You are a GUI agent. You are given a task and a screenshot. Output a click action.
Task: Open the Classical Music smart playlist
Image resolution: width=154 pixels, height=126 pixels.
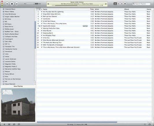[10, 9]
